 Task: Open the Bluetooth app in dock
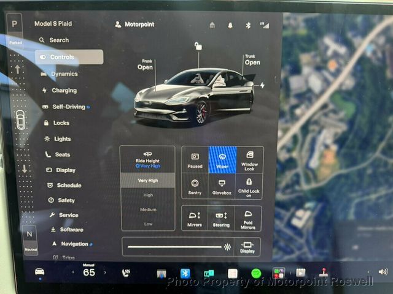(x=185, y=274)
